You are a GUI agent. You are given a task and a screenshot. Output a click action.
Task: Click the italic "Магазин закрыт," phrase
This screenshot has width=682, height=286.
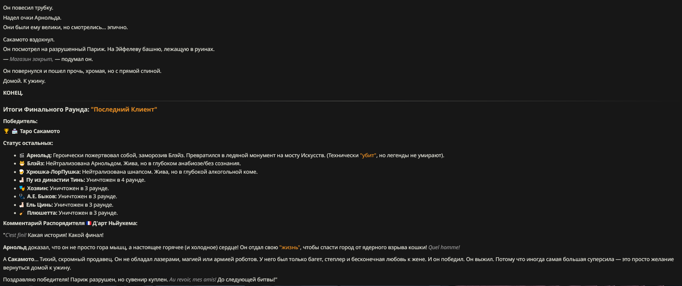coord(31,59)
